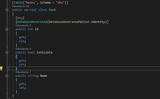This screenshot has height=99, width=160.
Task: Click the string type keyword
Action: [x=33, y=76]
